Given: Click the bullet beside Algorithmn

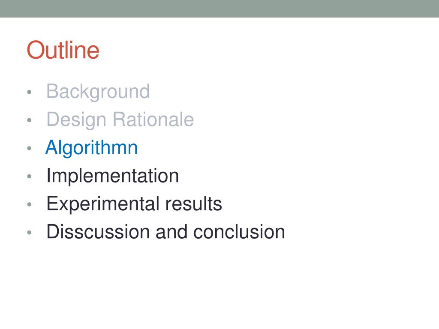Looking at the screenshot, I should pos(29,149).
